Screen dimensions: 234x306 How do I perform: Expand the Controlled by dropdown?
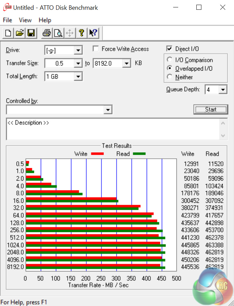tap(108, 110)
